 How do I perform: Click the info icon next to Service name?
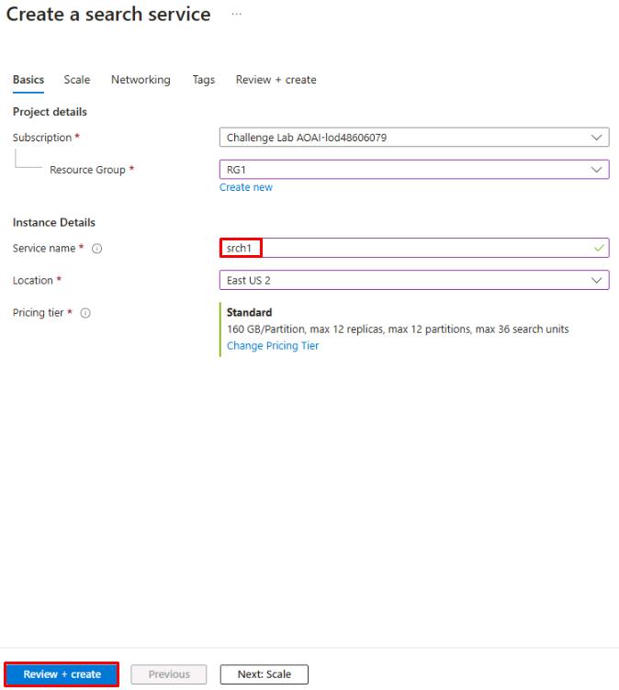click(96, 249)
